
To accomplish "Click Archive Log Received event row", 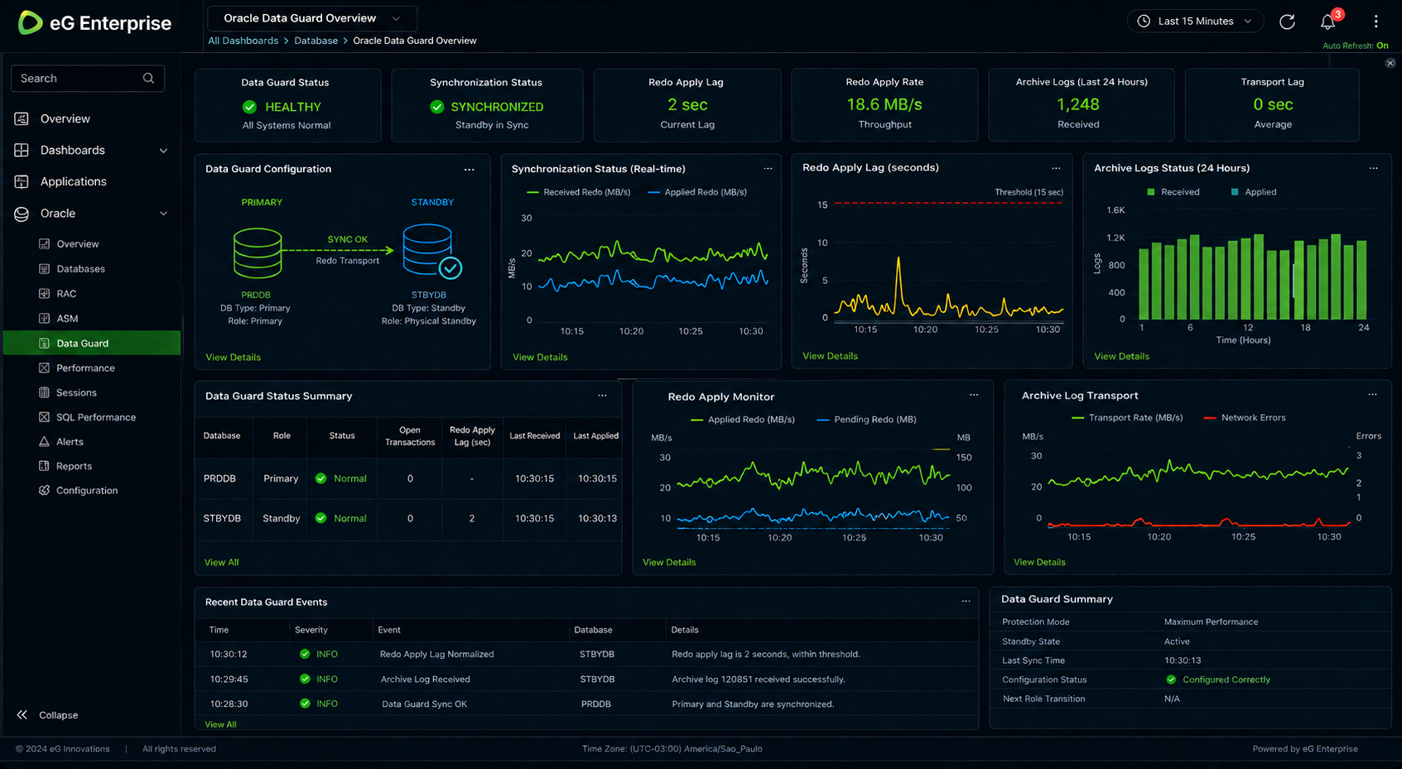I will coord(586,679).
